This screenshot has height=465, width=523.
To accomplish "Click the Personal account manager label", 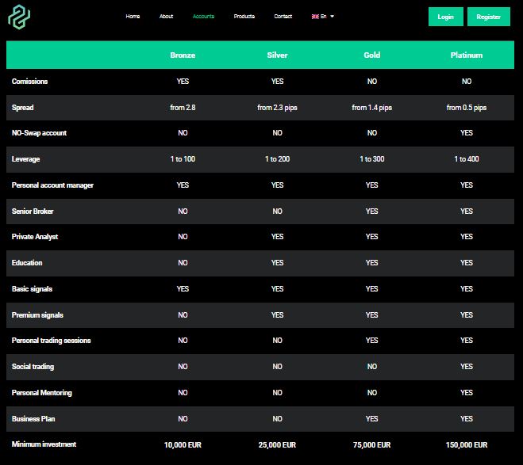I will click(52, 185).
